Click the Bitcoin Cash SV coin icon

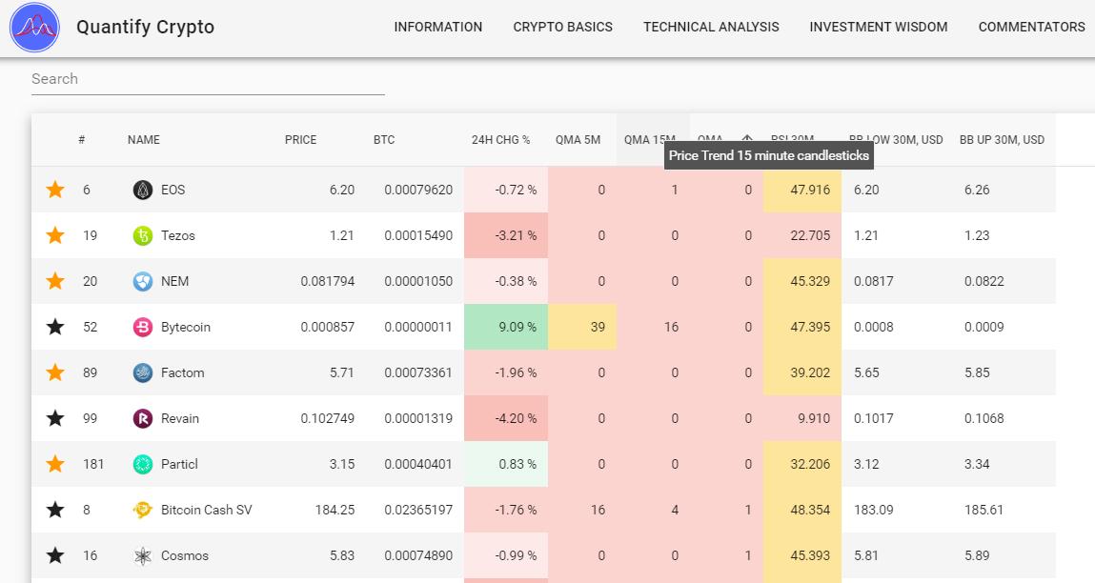142,510
